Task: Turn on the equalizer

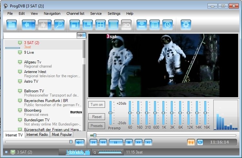Action: pyautogui.click(x=97, y=105)
